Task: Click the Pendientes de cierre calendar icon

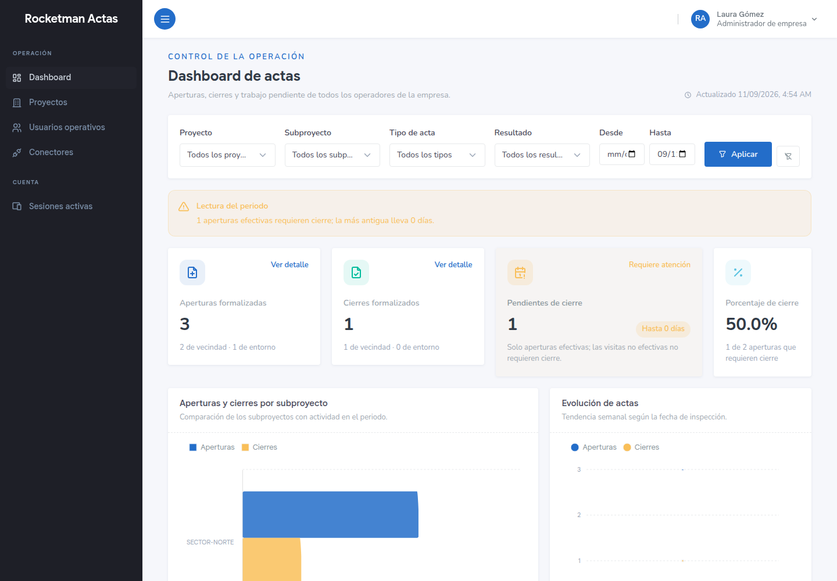Action: click(x=520, y=272)
